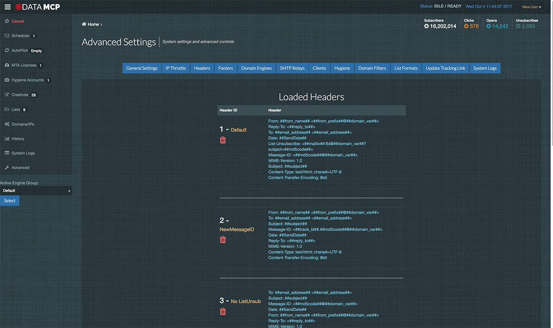Open Lists from the sidebar

pos(16,109)
